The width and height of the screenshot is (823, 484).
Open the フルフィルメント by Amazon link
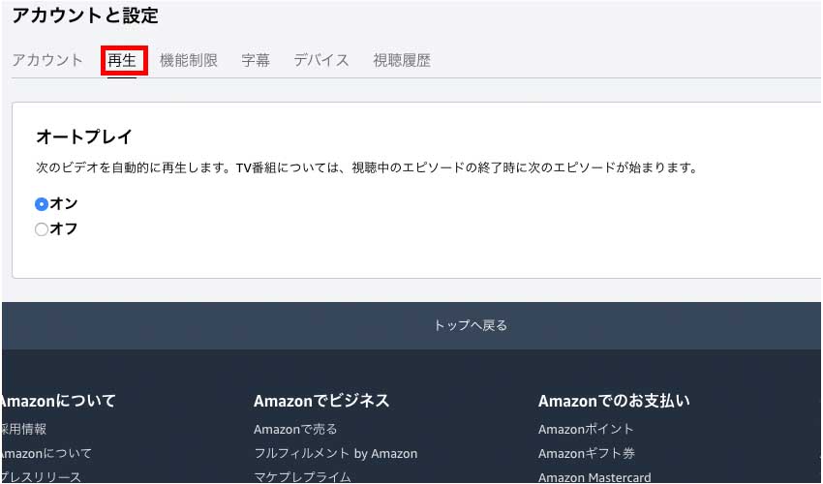[335, 453]
